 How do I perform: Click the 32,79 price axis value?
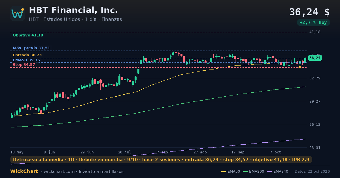pyautogui.click(x=315, y=78)
